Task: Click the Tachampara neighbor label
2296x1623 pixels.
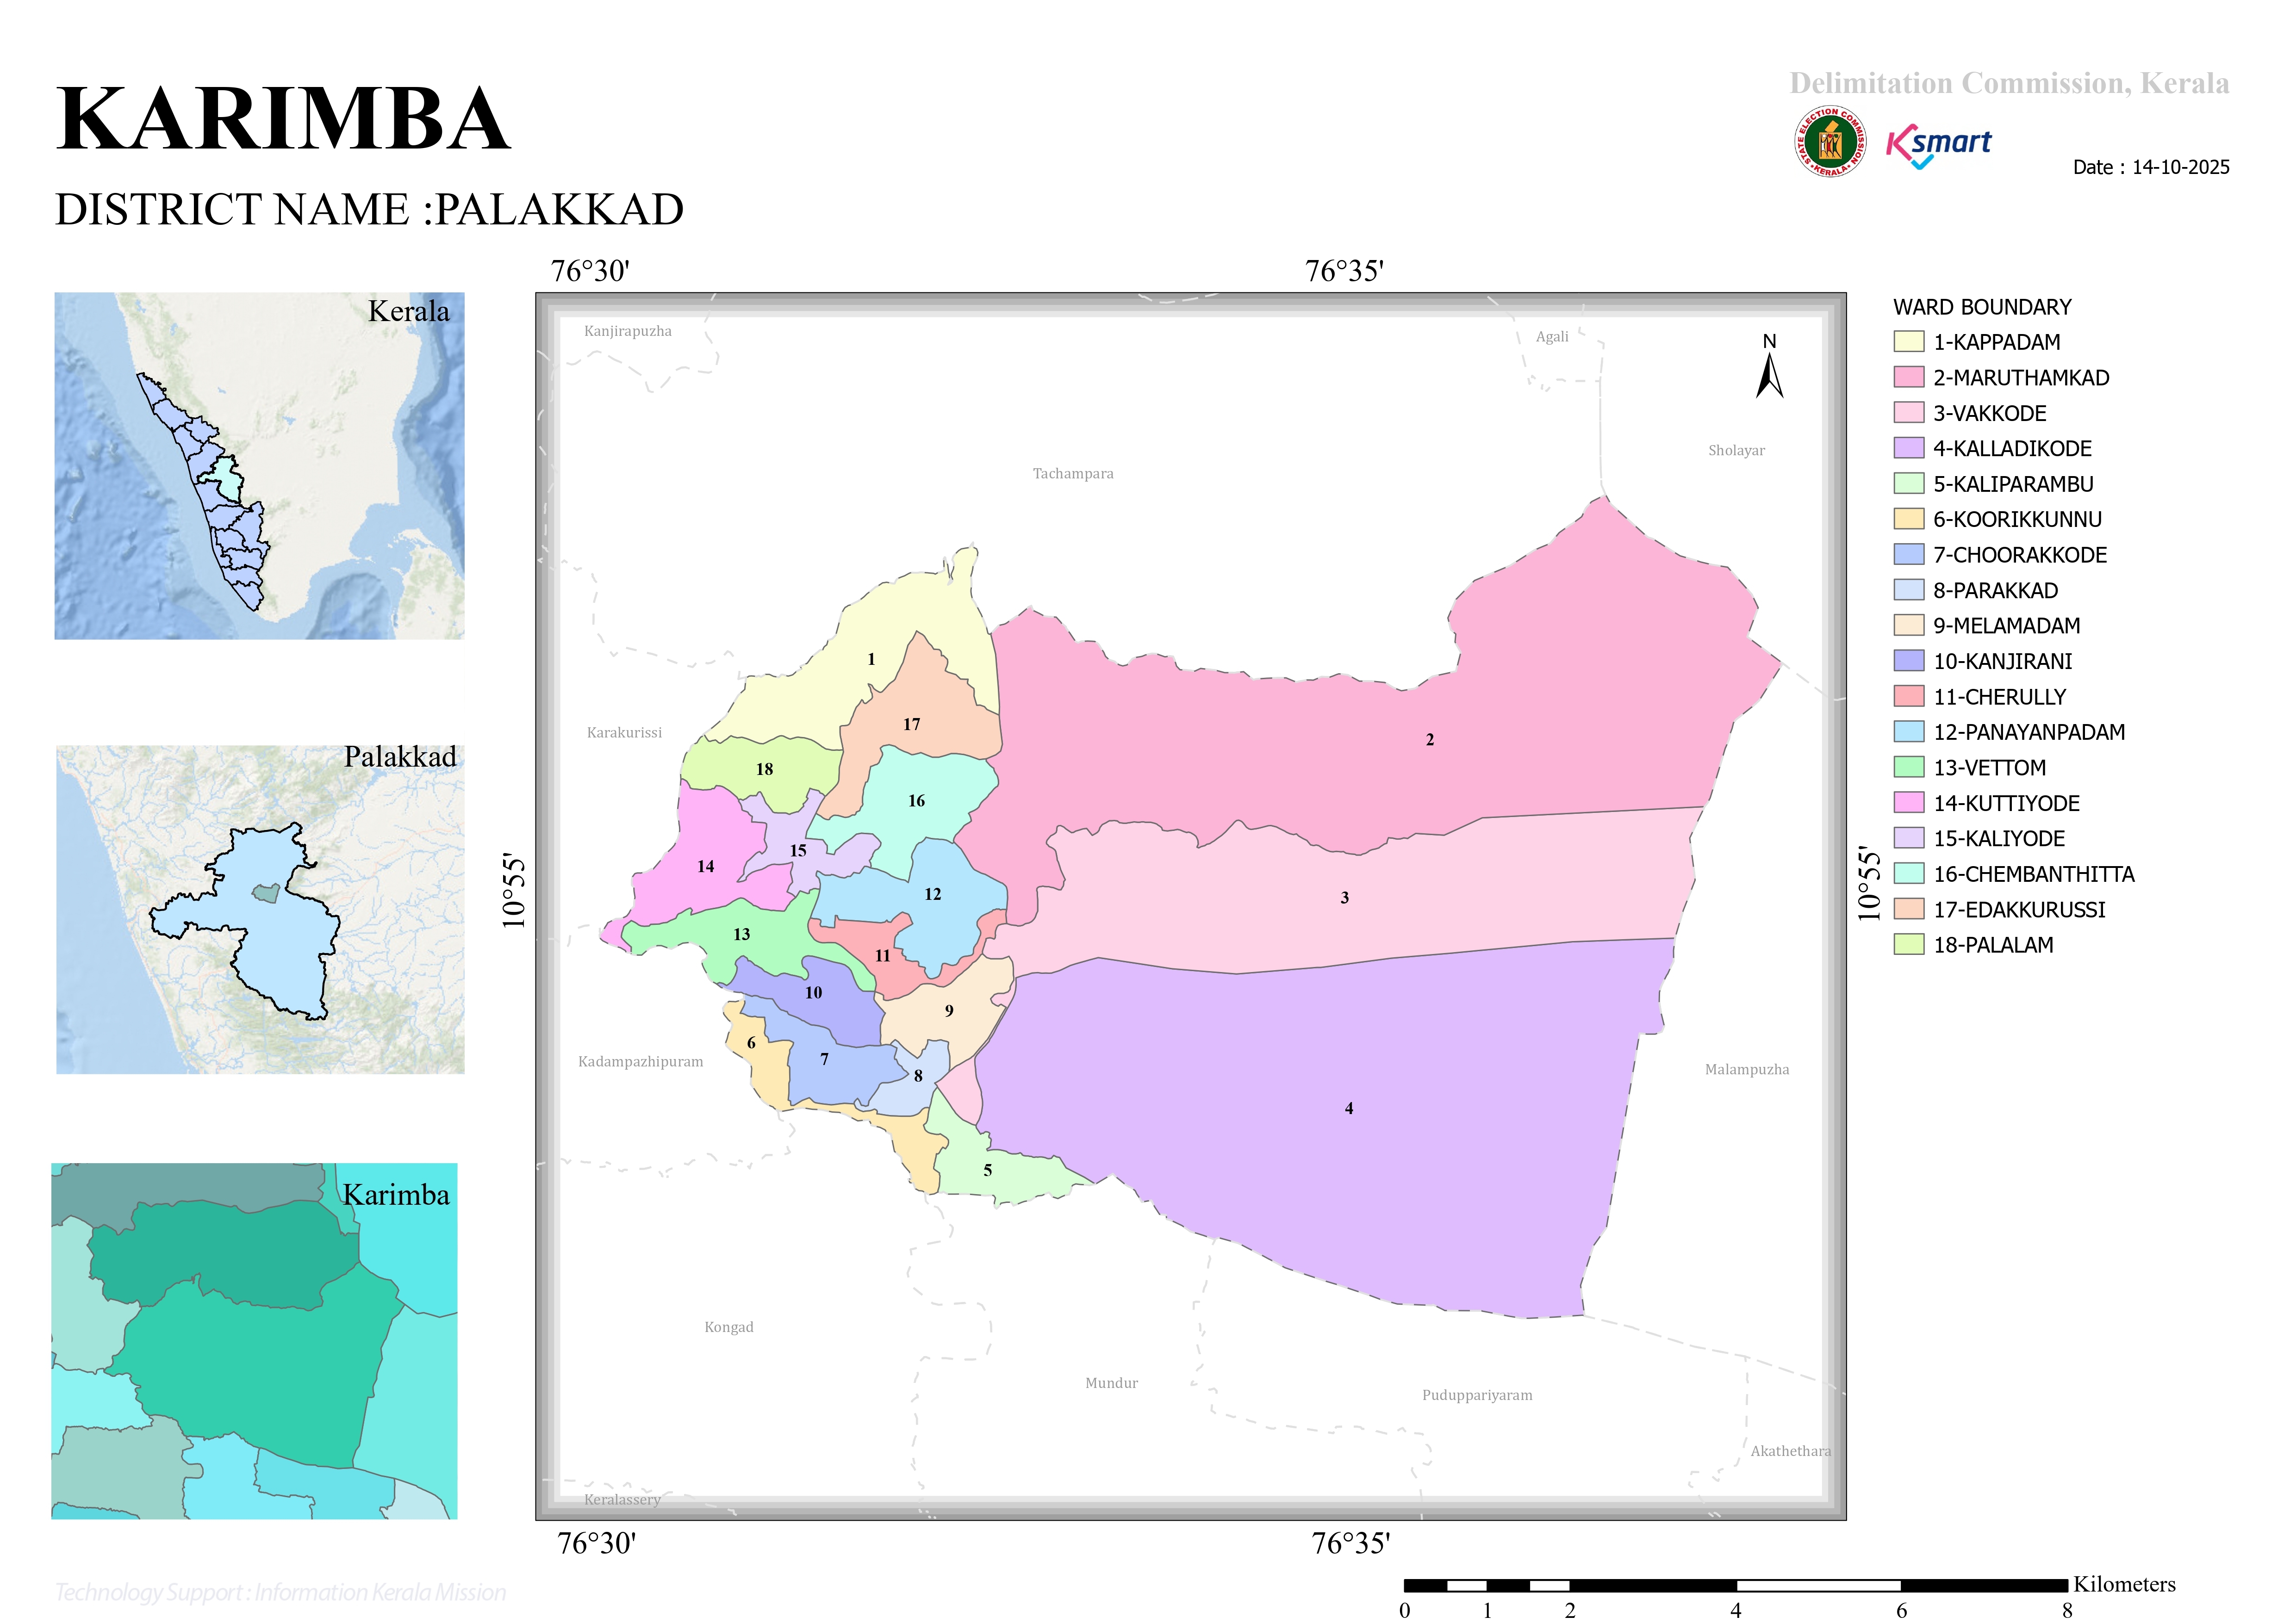Action: [1073, 474]
